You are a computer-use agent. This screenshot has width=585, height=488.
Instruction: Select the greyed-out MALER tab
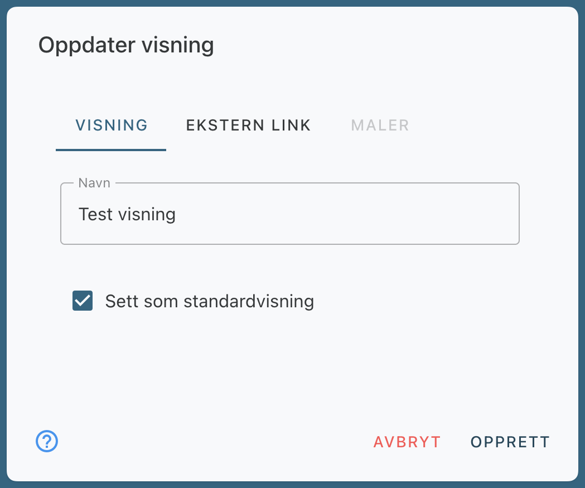click(380, 125)
